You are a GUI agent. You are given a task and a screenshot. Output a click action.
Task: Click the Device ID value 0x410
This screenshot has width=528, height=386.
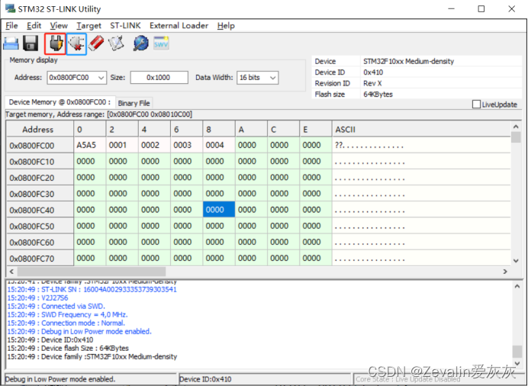[373, 72]
